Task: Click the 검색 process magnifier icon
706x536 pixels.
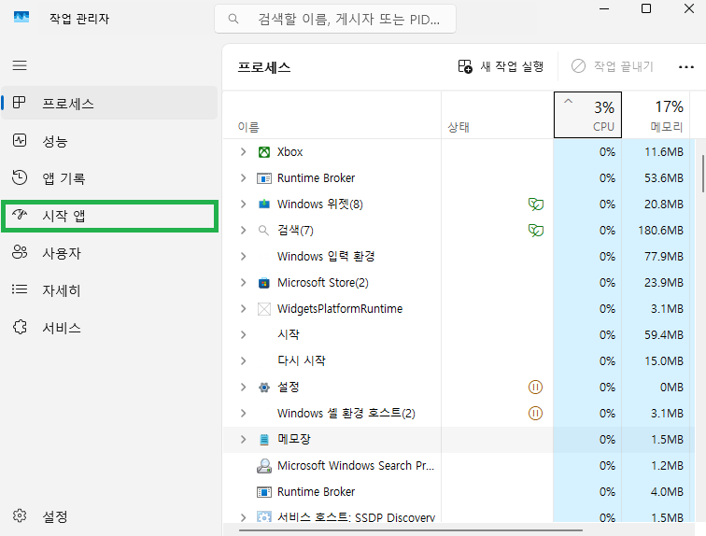Action: (263, 231)
